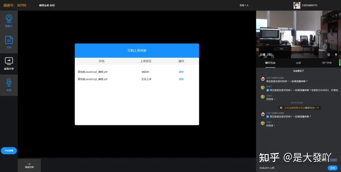This screenshot has height=172, width=341.
Task: Open the 摄像头 camera panel in sidebar
Action: (9, 21)
